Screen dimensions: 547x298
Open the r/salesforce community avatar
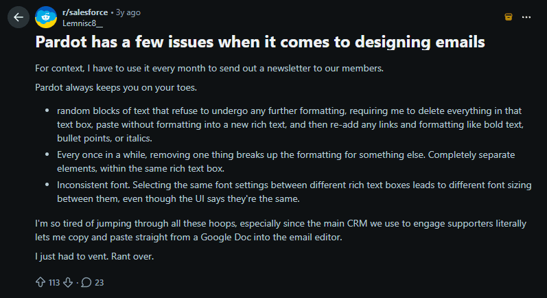46,17
